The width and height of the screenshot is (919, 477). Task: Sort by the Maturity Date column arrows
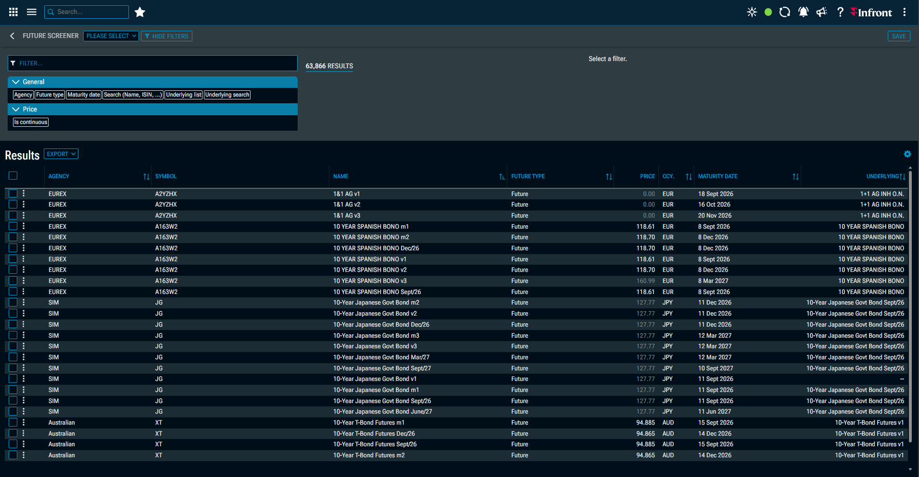click(796, 177)
